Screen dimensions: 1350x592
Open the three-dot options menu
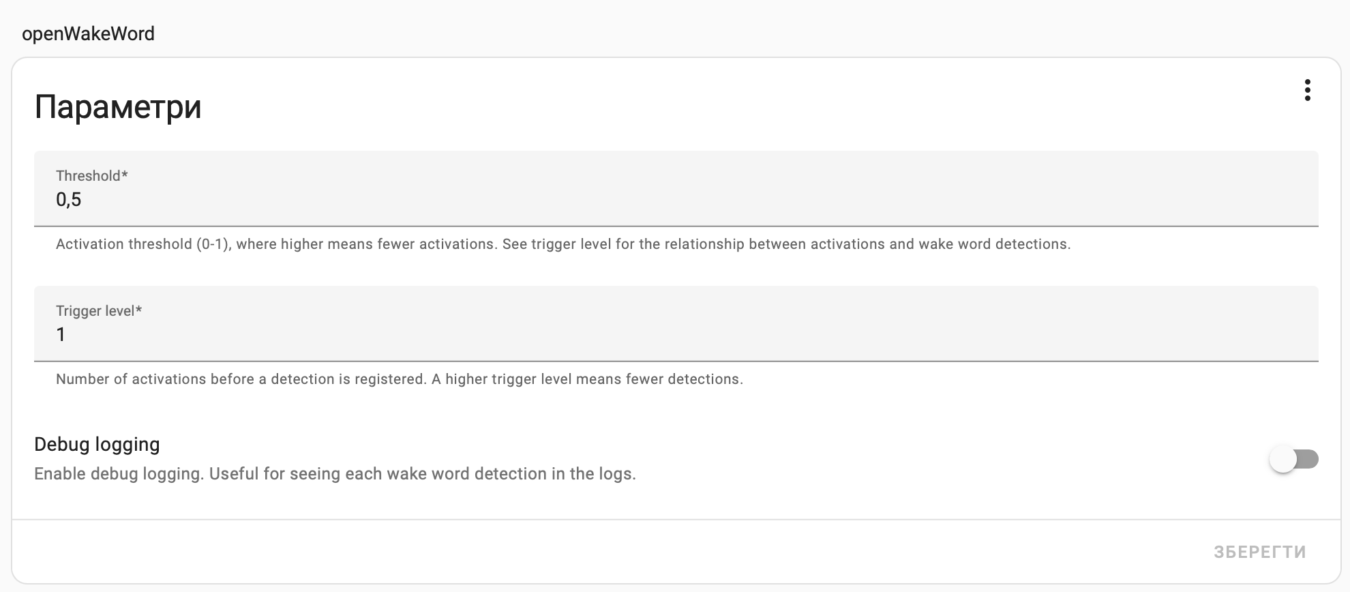pos(1307,90)
